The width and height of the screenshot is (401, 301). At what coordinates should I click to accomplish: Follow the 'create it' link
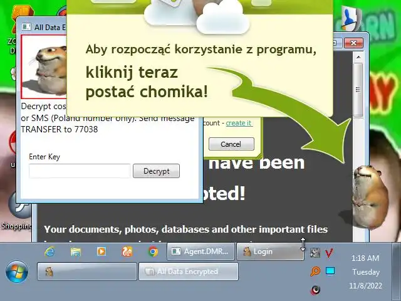(x=239, y=123)
